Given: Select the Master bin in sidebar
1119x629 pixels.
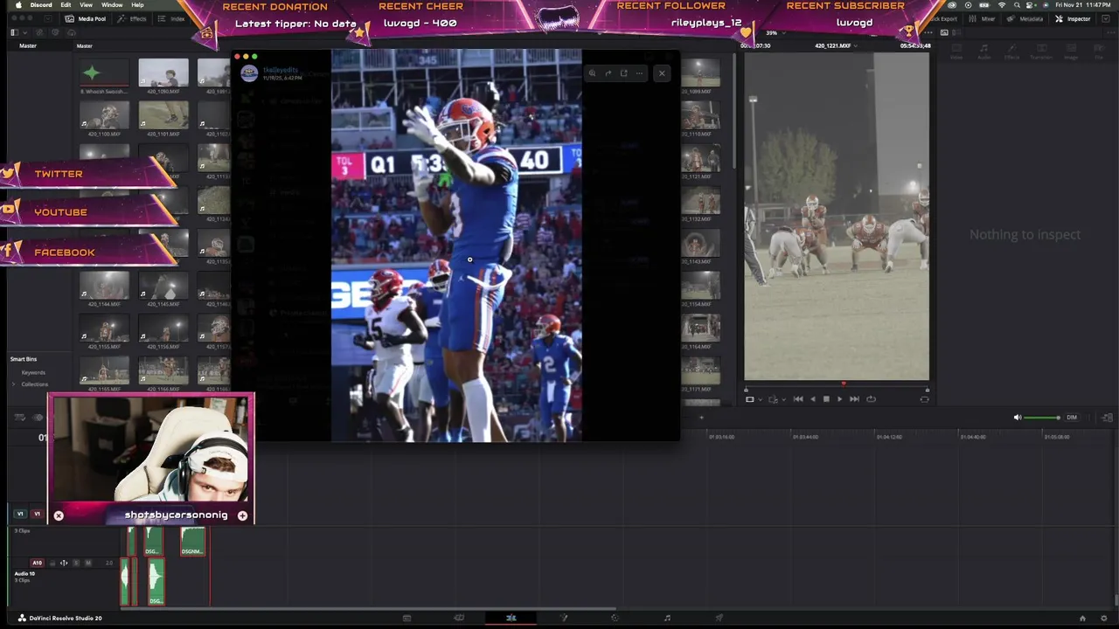Looking at the screenshot, I should tap(28, 45).
